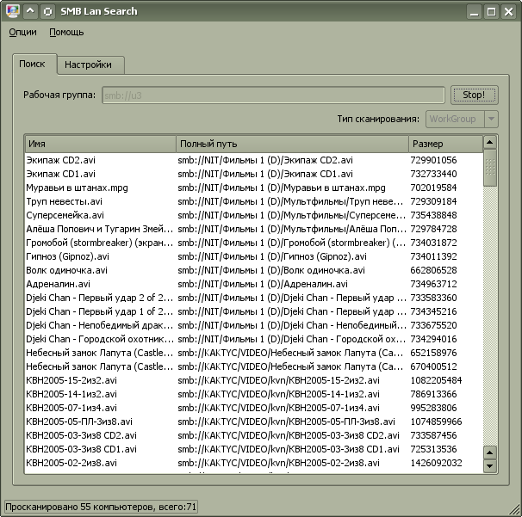Viewport: 522px width, 517px height.
Task: Open the WorkGroup scan type dropdown
Action: pyautogui.click(x=462, y=119)
